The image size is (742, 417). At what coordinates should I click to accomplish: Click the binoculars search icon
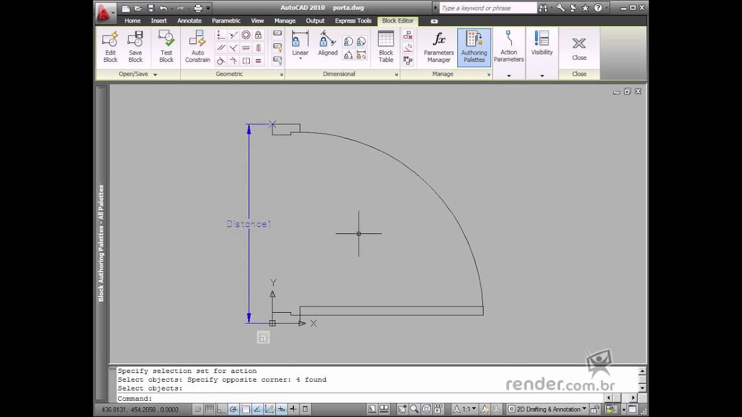(x=543, y=8)
